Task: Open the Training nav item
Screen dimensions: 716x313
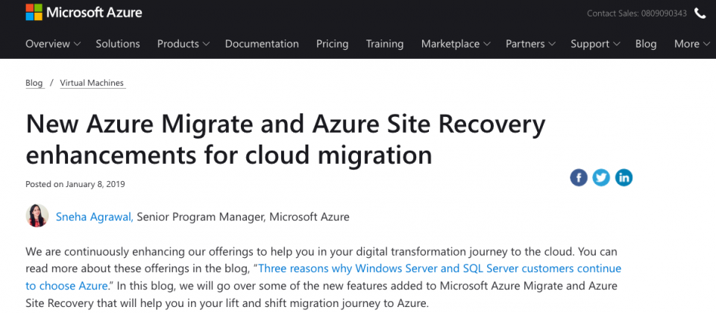Action: tap(385, 44)
